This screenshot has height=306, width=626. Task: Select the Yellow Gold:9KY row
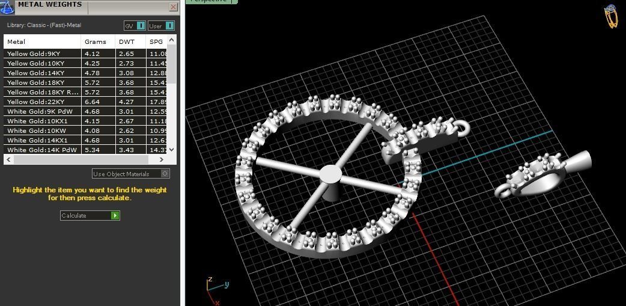(x=85, y=54)
